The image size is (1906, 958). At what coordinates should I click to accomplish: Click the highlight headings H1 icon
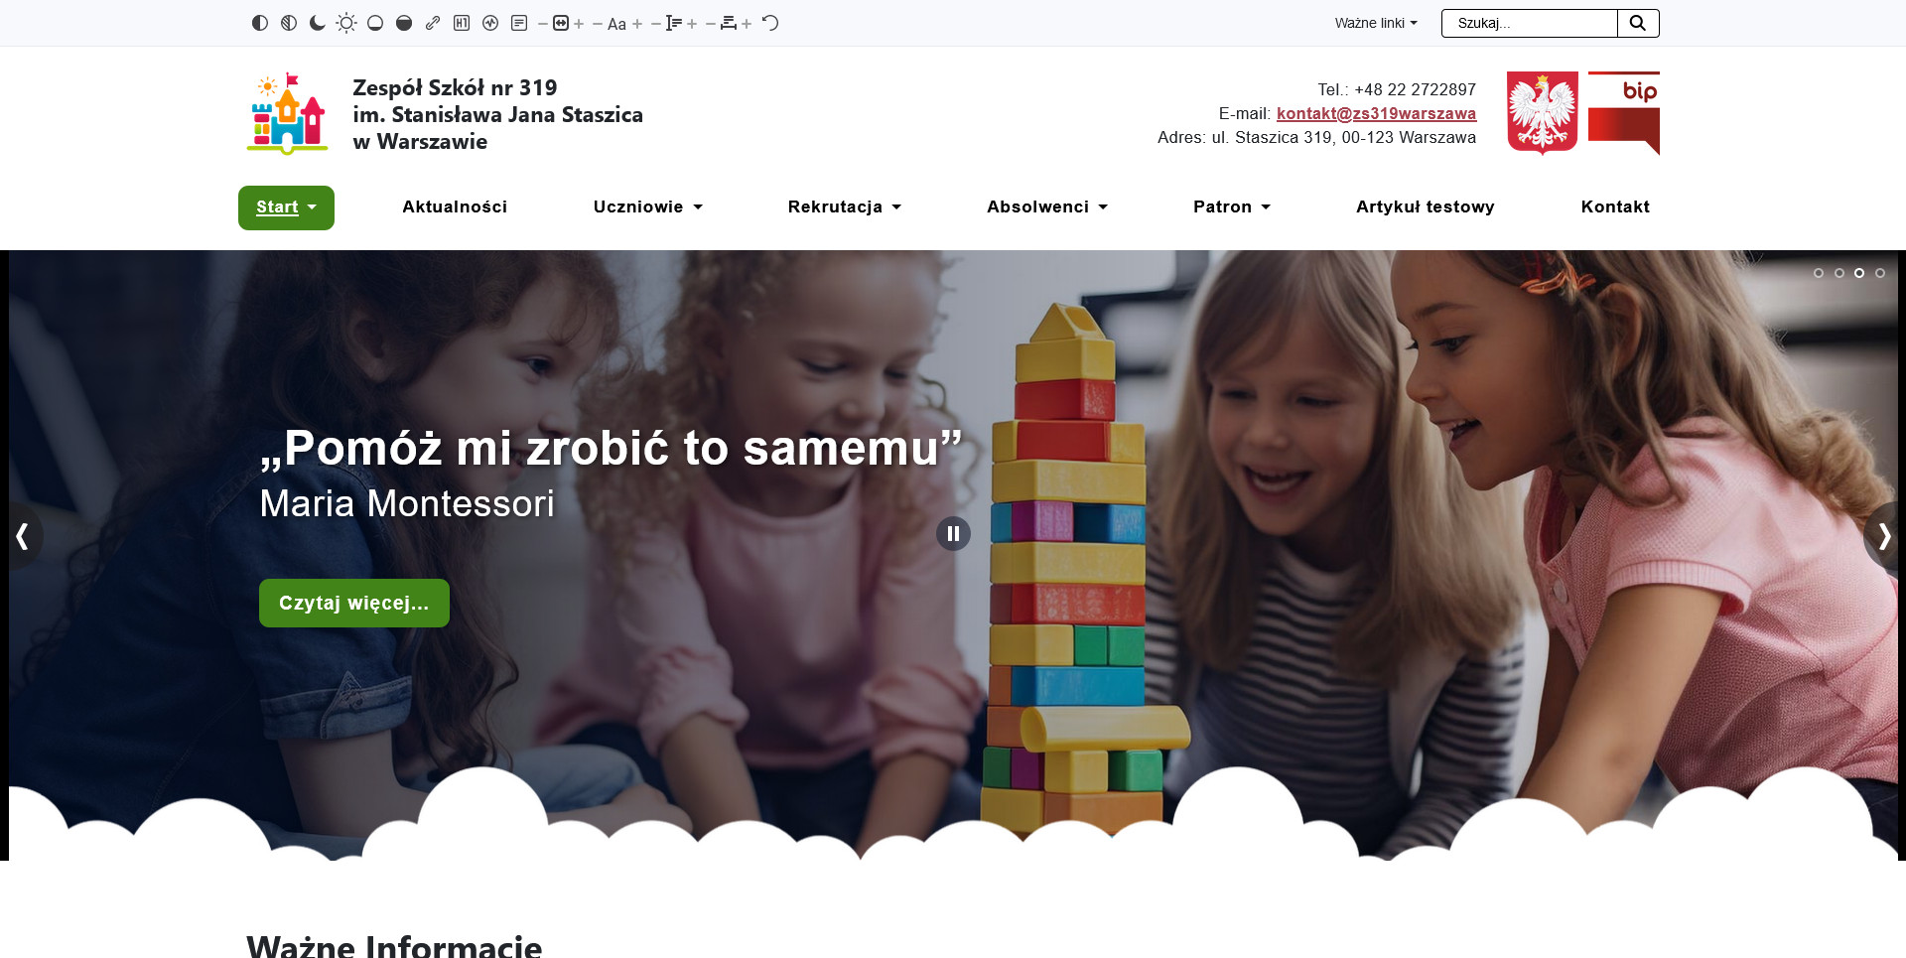point(462,23)
